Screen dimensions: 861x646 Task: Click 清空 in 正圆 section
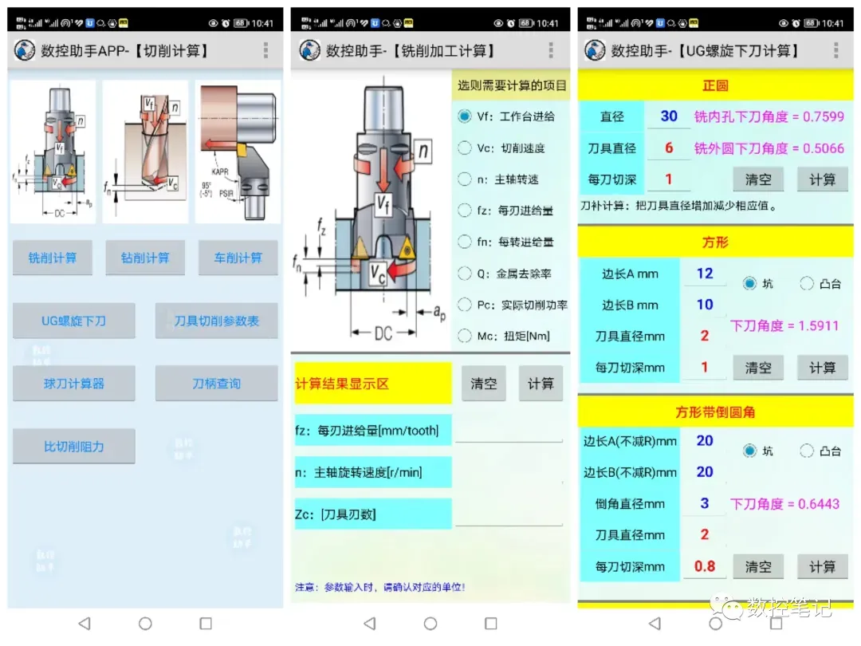(x=758, y=179)
